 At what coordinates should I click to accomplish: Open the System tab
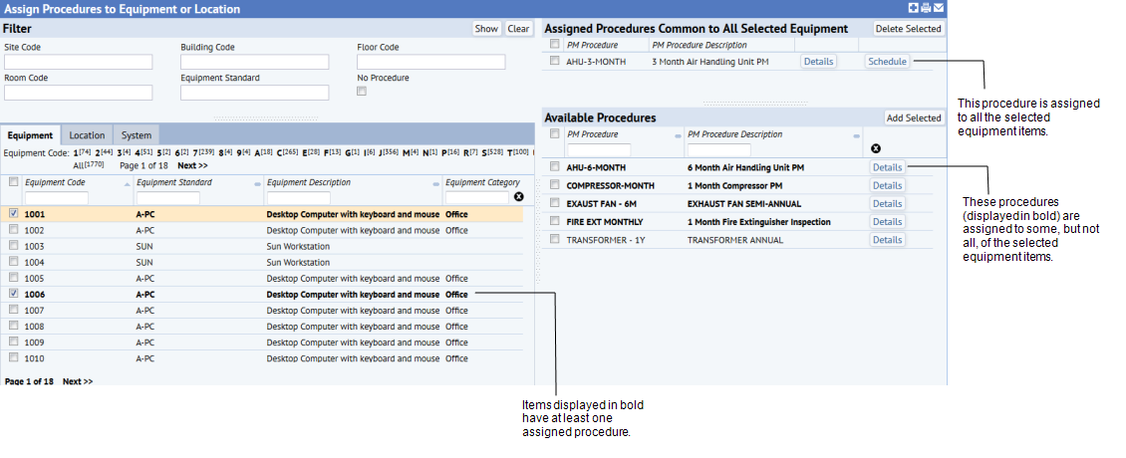[137, 135]
